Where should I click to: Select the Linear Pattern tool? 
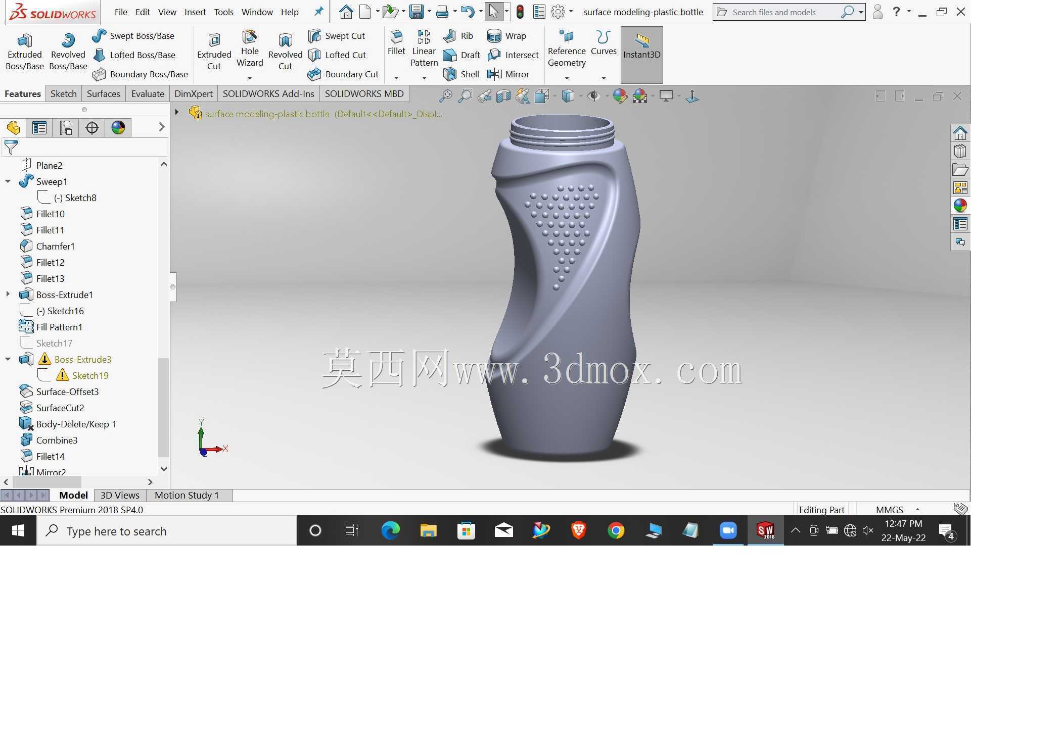[x=424, y=49]
